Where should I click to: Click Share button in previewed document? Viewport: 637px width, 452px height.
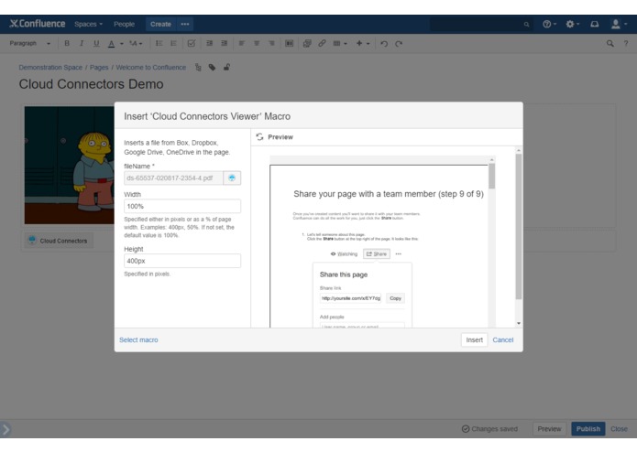[x=376, y=253]
